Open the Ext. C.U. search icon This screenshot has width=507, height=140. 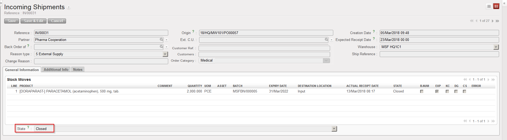[x=326, y=40]
